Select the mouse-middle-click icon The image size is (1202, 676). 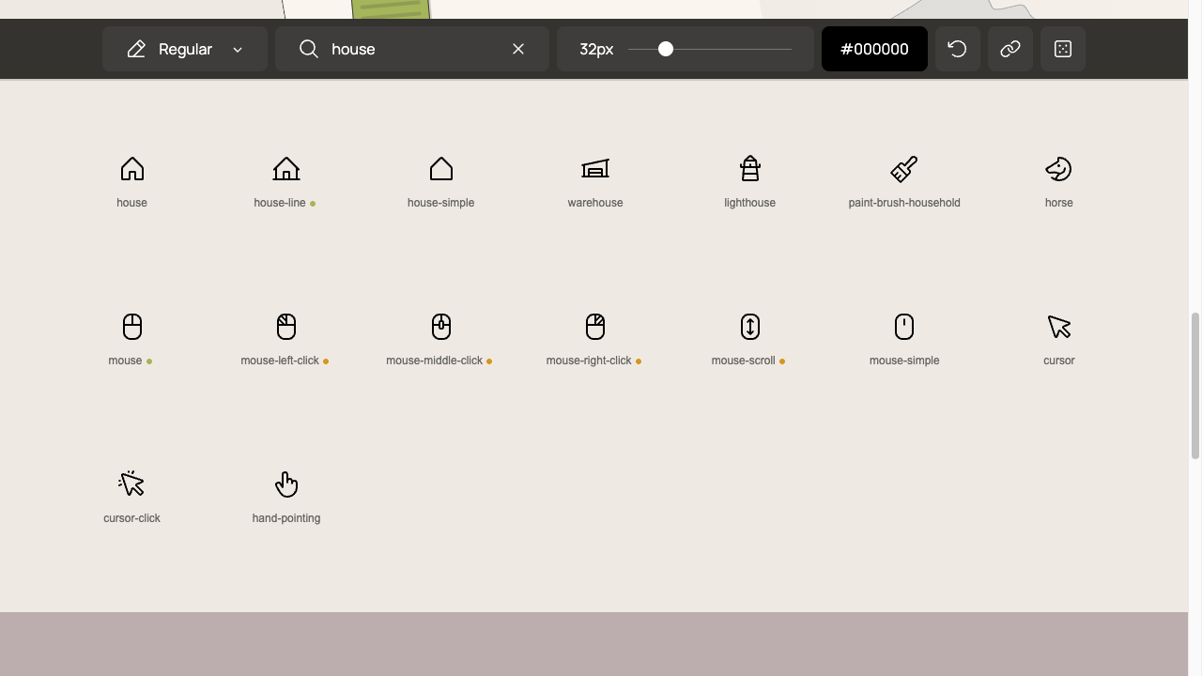(441, 327)
